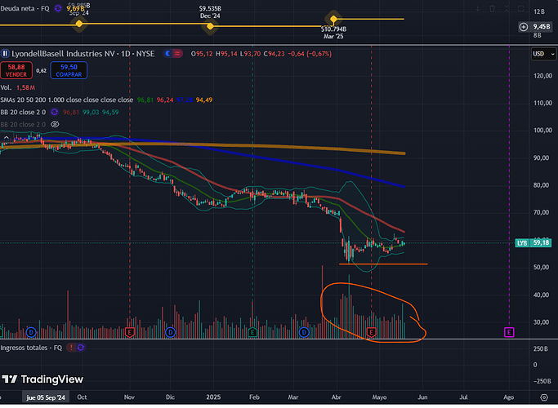The width and height of the screenshot is (558, 408).
Task: Collapse the indicator legend with the chevron
Action: point(6,137)
